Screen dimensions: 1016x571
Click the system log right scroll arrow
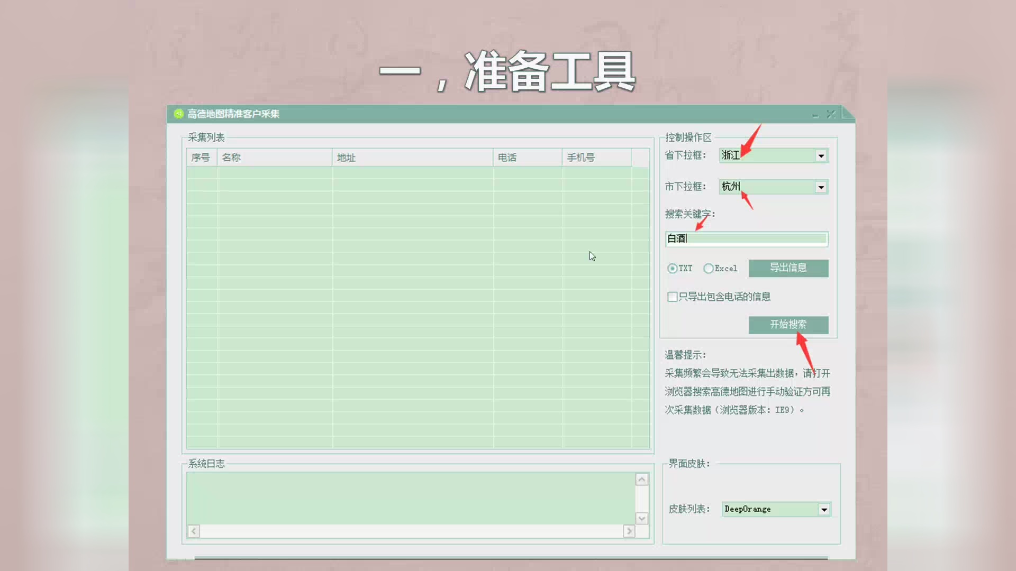coord(629,531)
